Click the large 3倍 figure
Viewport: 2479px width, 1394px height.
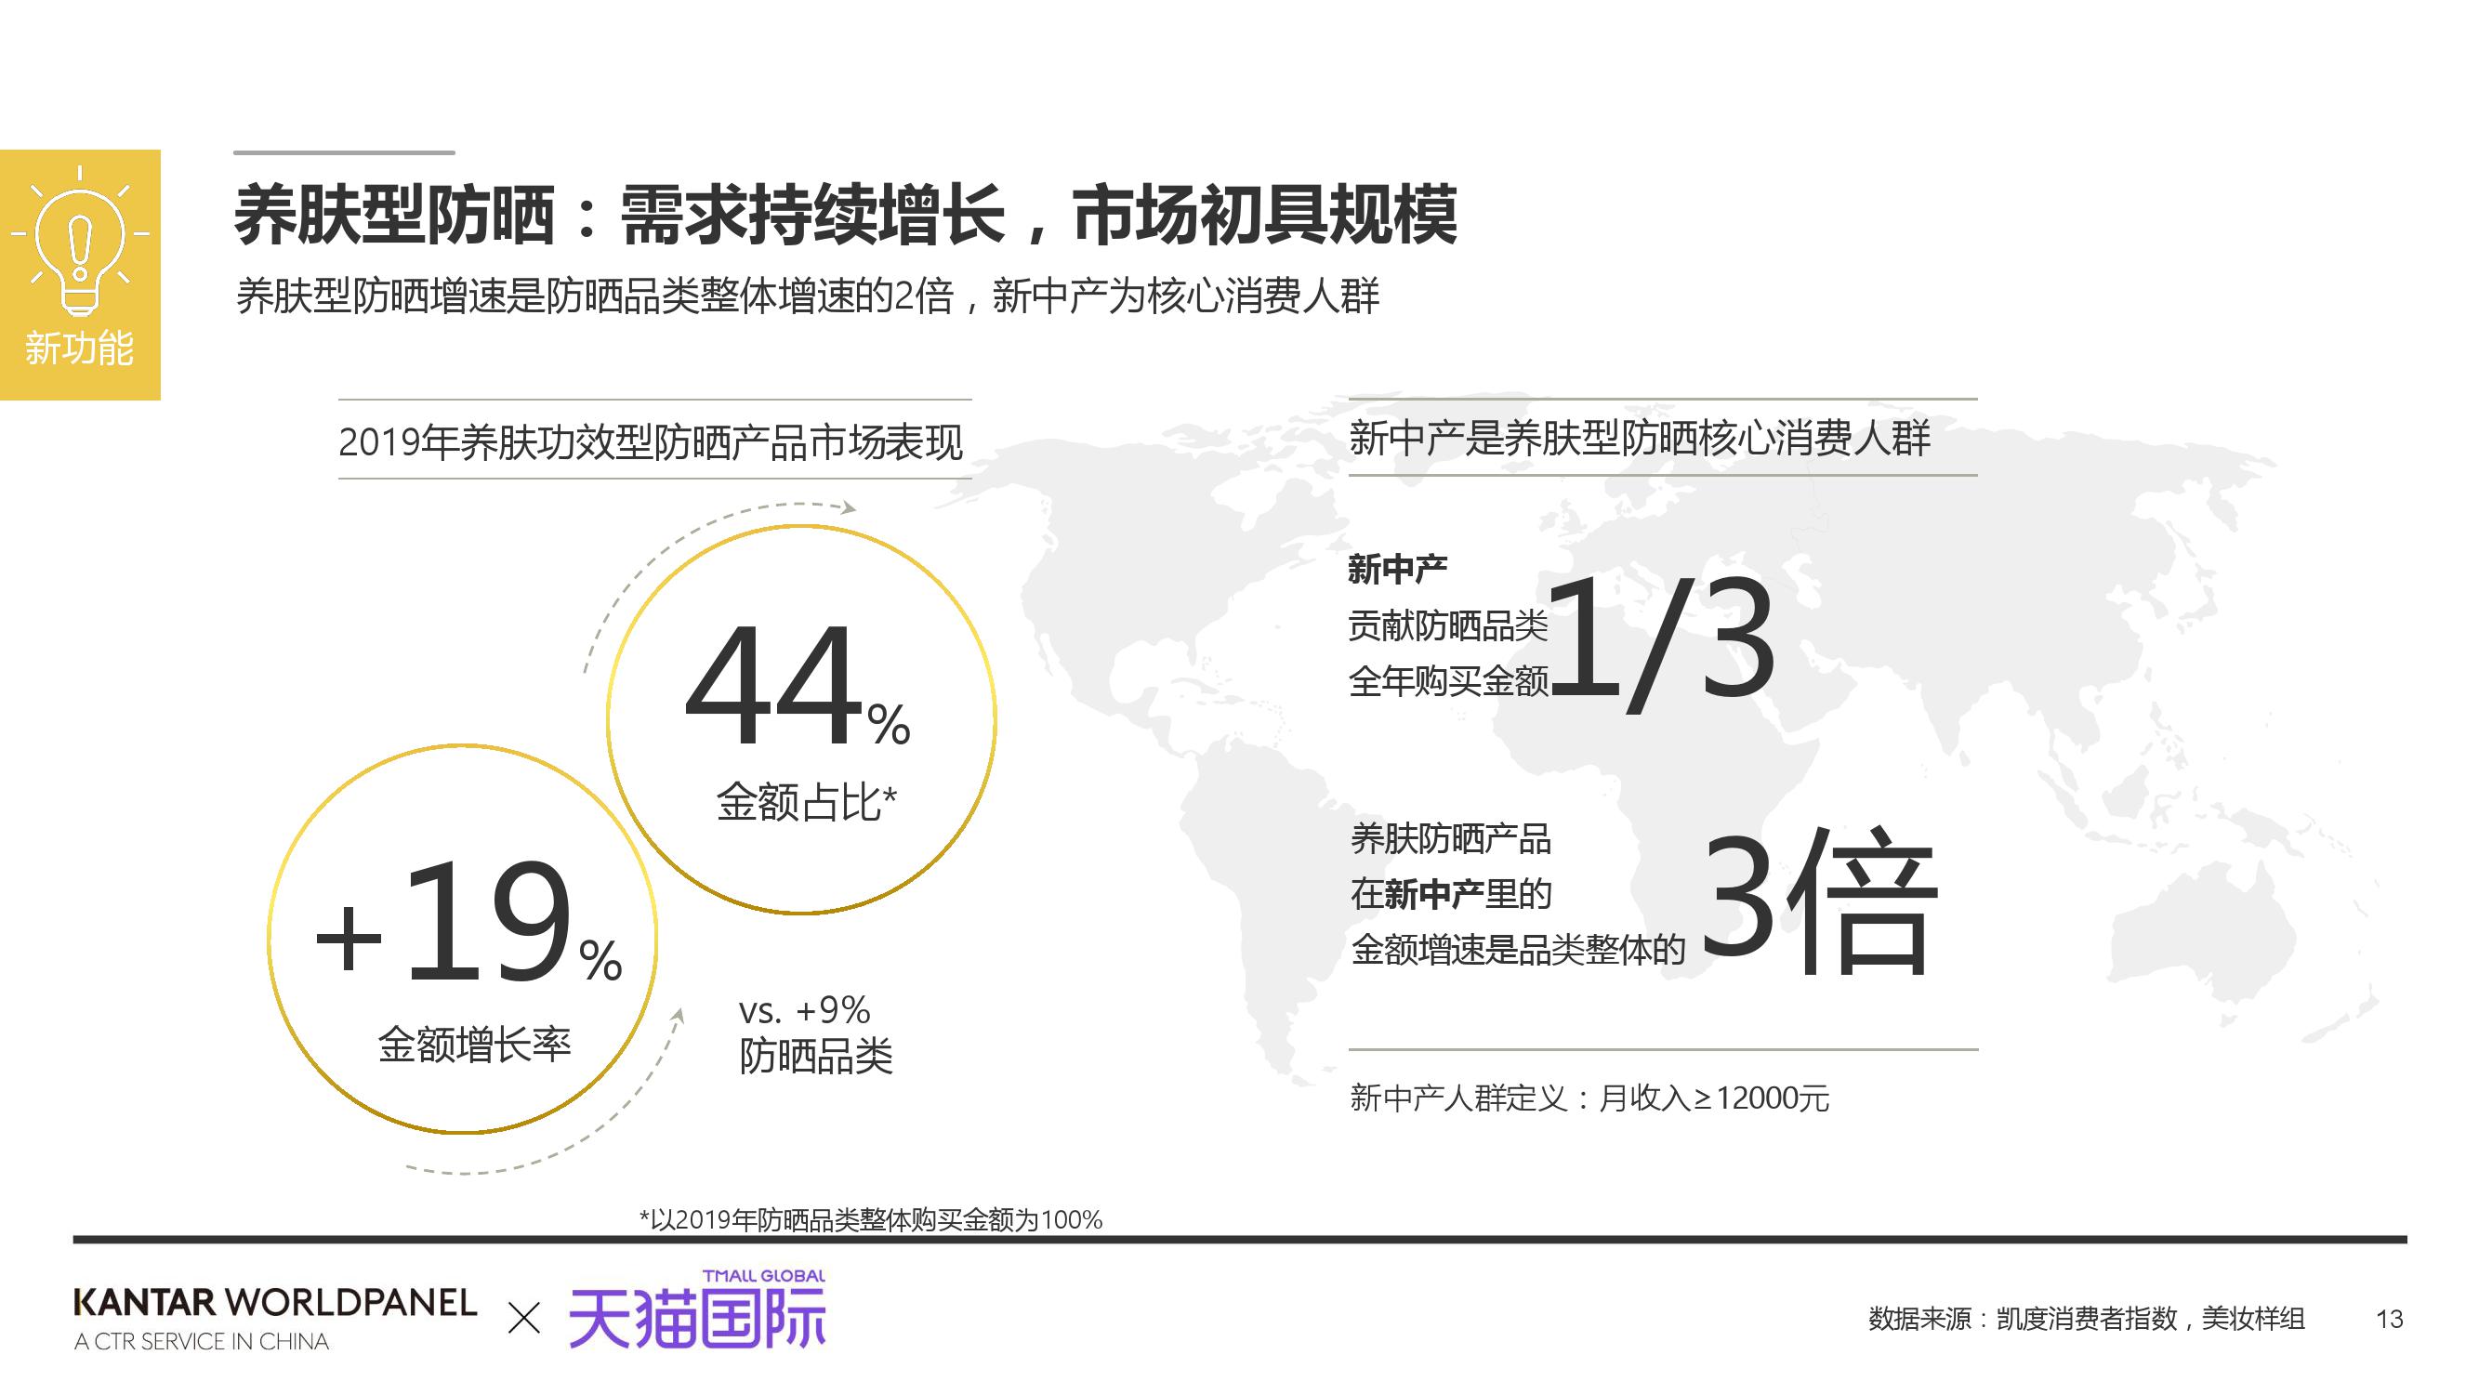click(1819, 902)
